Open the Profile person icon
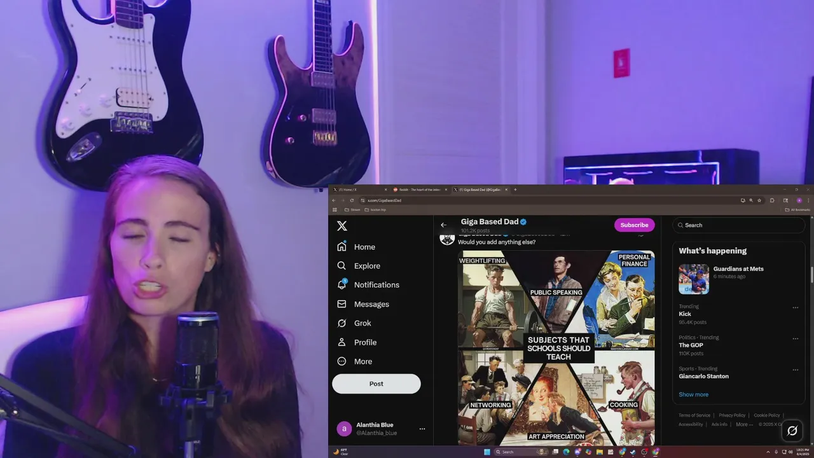The width and height of the screenshot is (814, 458). pos(341,342)
